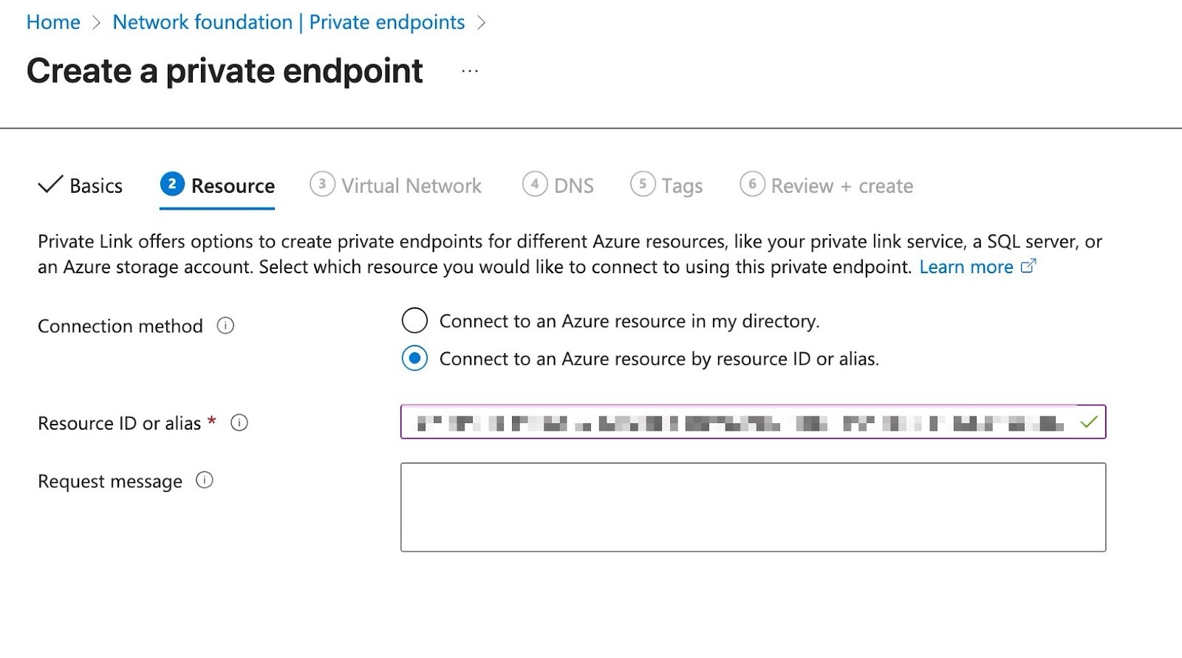Click the step 2 Resource number badge
This screenshot has height=658, width=1182.
(172, 185)
